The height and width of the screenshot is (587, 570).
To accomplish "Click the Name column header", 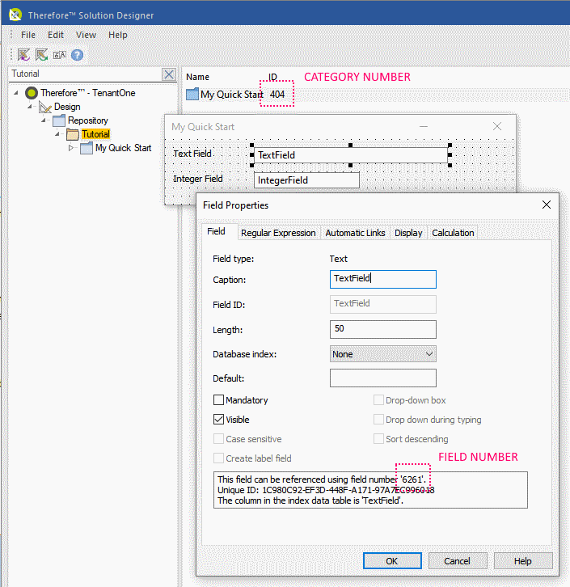I will [197, 77].
